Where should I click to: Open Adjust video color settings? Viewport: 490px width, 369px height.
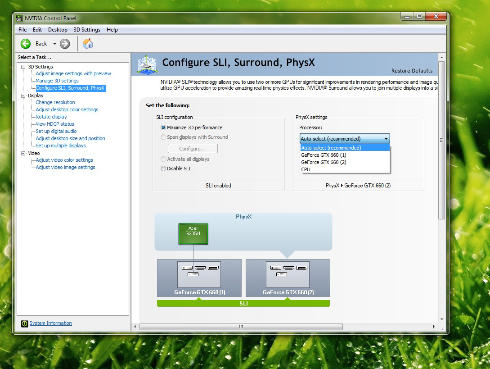(x=64, y=160)
